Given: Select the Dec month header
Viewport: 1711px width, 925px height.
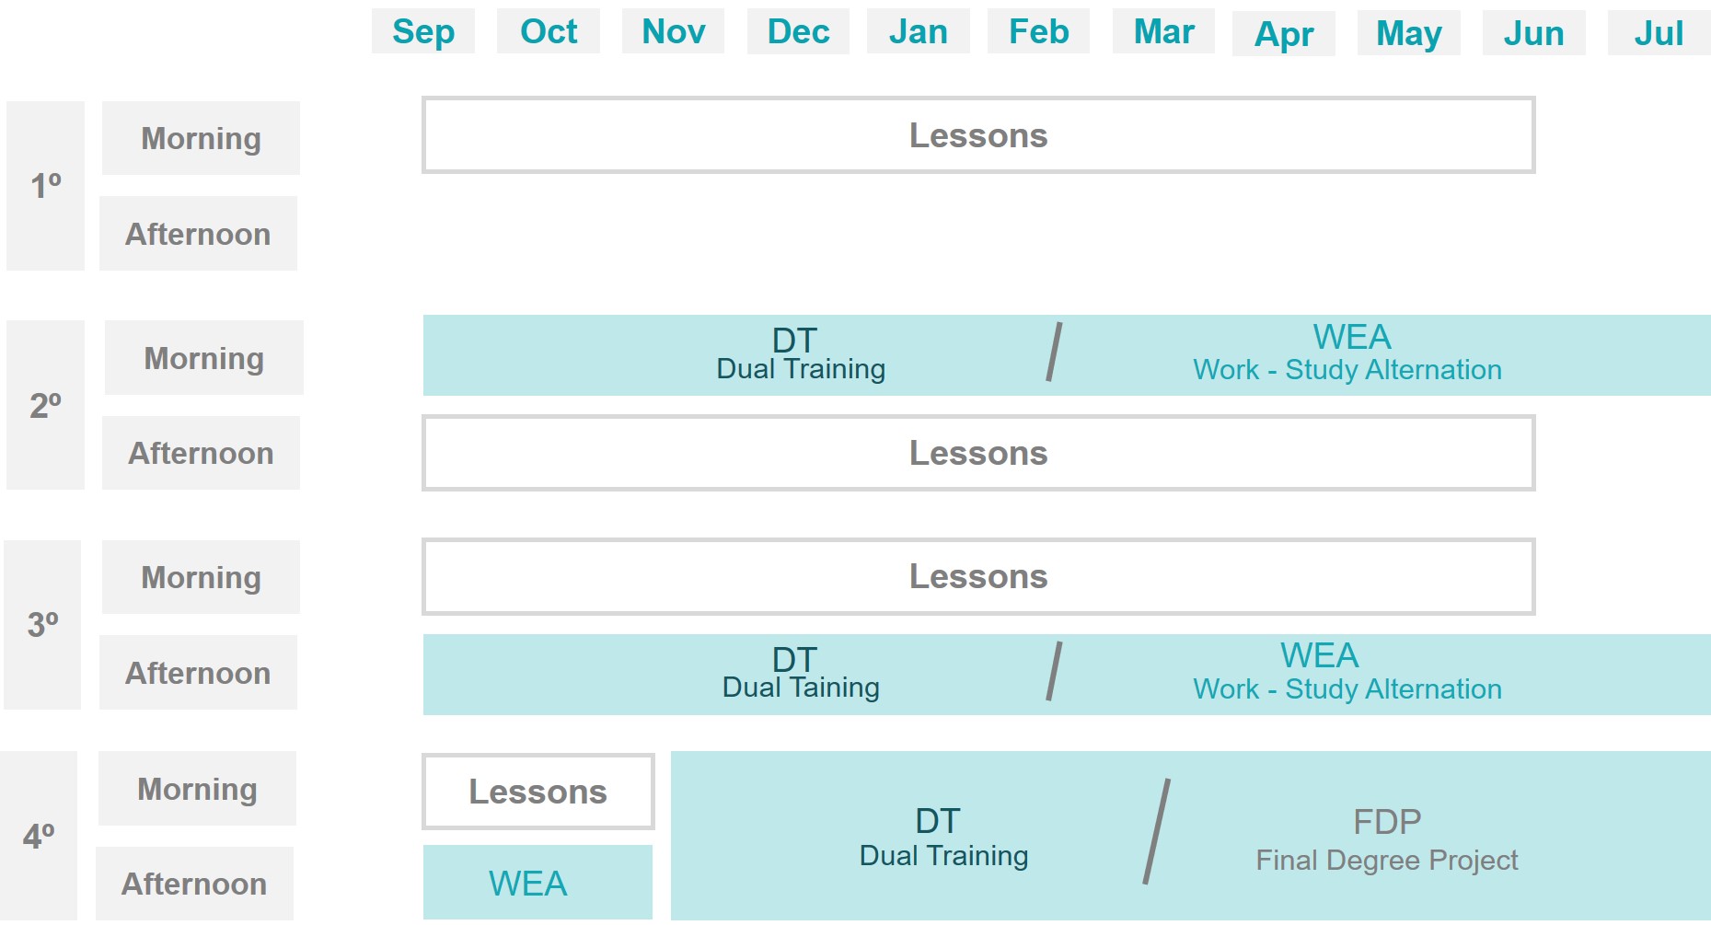Looking at the screenshot, I should click(798, 31).
